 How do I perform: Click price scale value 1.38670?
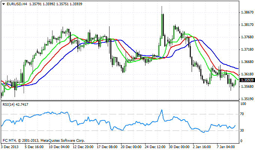(247, 12)
